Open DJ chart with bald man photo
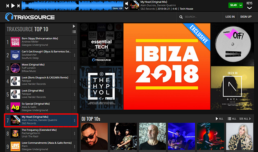This screenshot has height=152, width=258. [152, 136]
